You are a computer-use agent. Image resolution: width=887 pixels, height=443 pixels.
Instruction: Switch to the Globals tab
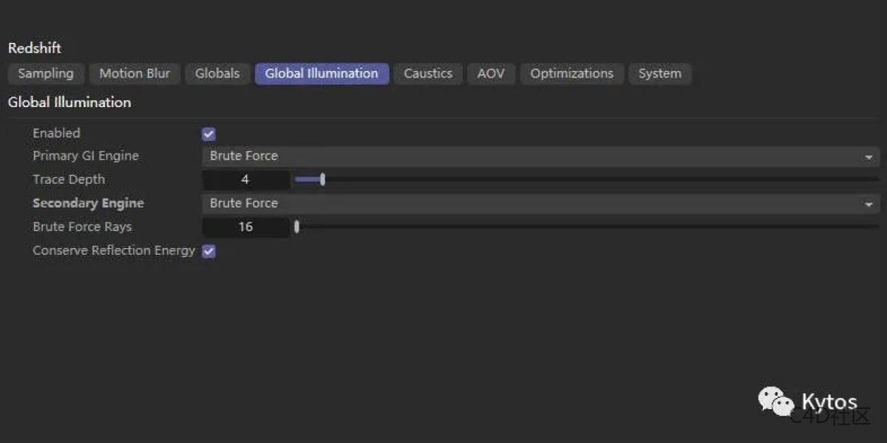(x=217, y=73)
